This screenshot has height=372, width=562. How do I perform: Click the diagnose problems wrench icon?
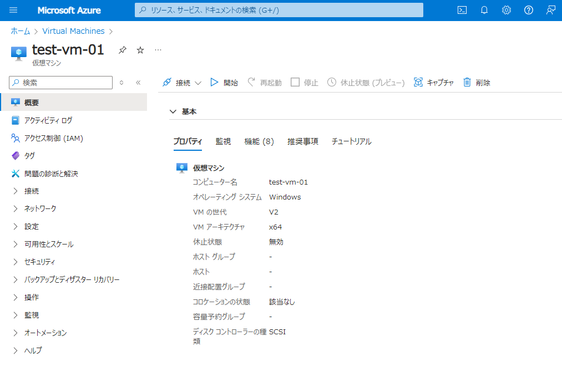click(16, 174)
